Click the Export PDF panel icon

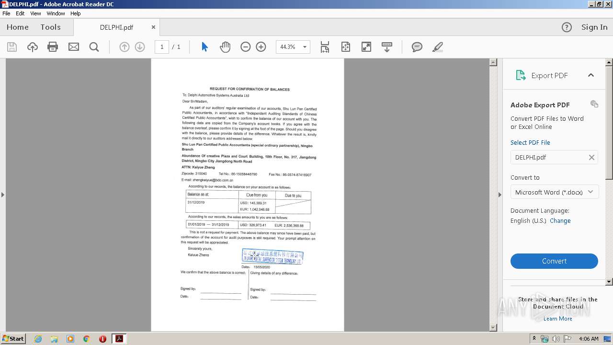(521, 75)
